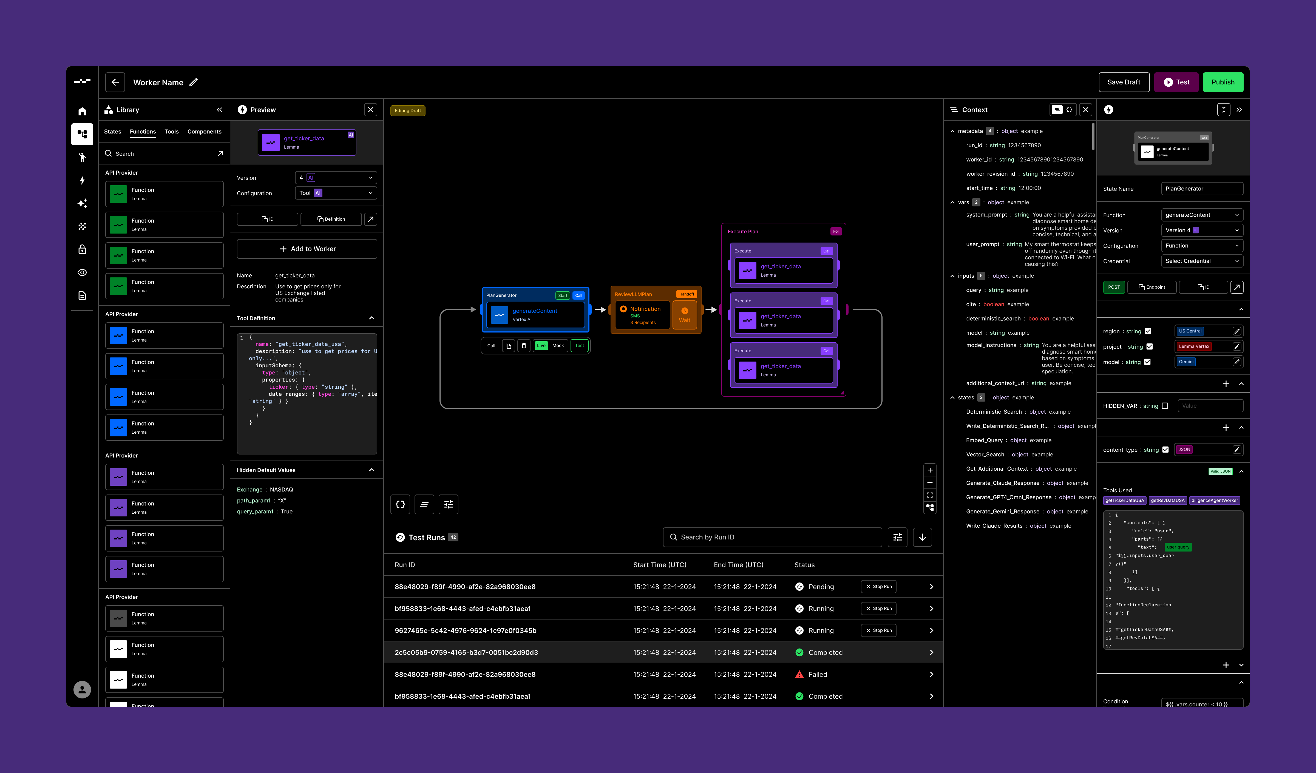Collapse the metadata tree node in Context
The height and width of the screenshot is (773, 1316).
point(952,131)
